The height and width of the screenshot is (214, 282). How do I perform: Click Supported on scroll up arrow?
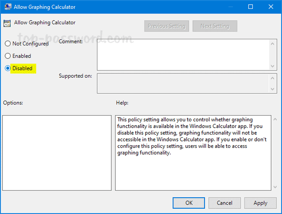[273, 78]
